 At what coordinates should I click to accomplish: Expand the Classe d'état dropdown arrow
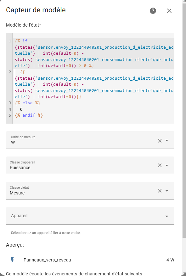click(x=167, y=191)
